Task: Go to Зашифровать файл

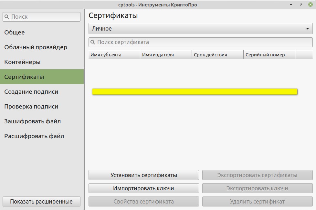Action: (42, 121)
